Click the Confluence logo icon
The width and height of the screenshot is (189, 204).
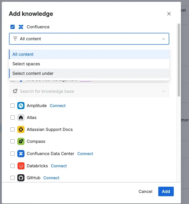[21, 27]
